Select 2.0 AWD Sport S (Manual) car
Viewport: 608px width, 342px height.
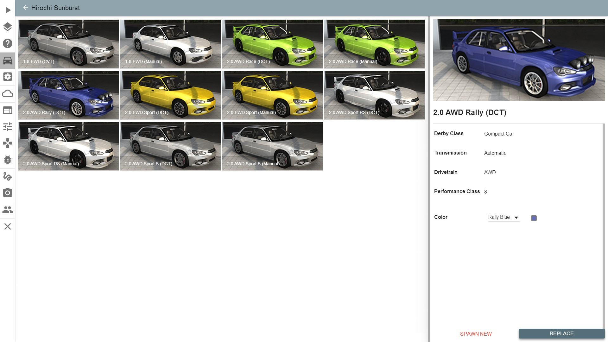[x=272, y=146]
